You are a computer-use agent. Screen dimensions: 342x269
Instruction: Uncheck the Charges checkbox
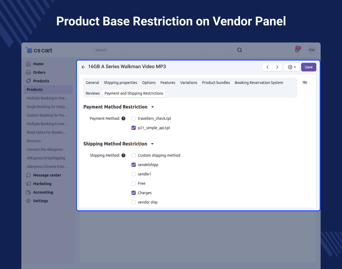click(133, 193)
